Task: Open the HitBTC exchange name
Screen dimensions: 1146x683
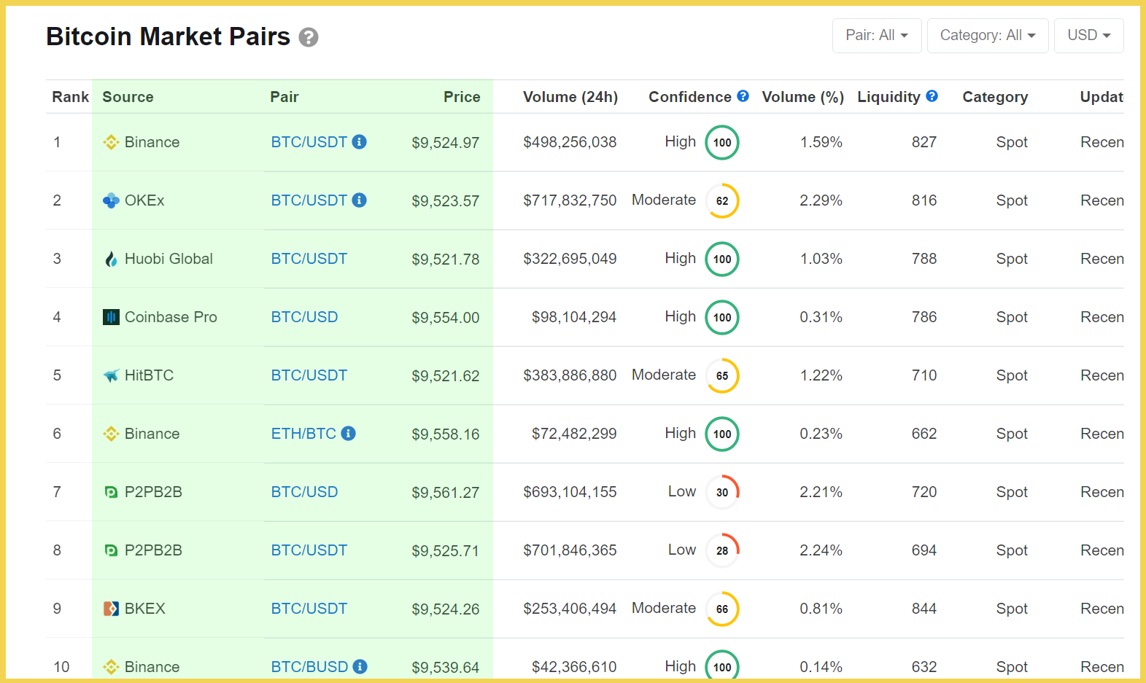Action: pos(149,375)
